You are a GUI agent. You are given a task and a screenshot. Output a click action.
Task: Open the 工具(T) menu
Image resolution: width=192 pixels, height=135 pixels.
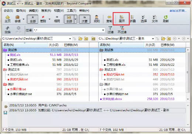tap(71, 11)
